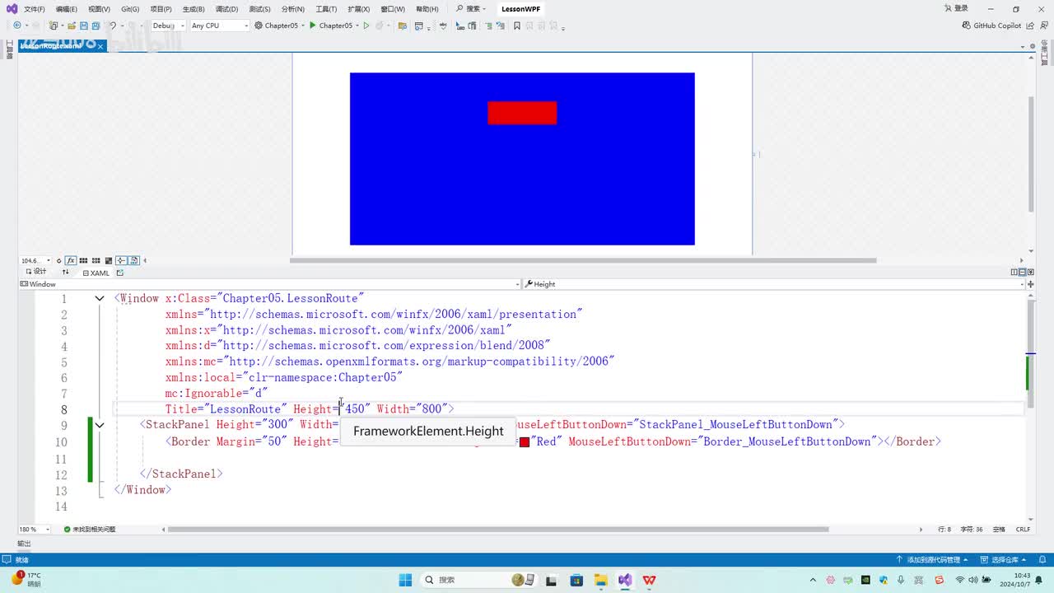Image resolution: width=1054 pixels, height=593 pixels.
Task: Open the 180 % editor zoom dropdown
Action: [x=35, y=530]
